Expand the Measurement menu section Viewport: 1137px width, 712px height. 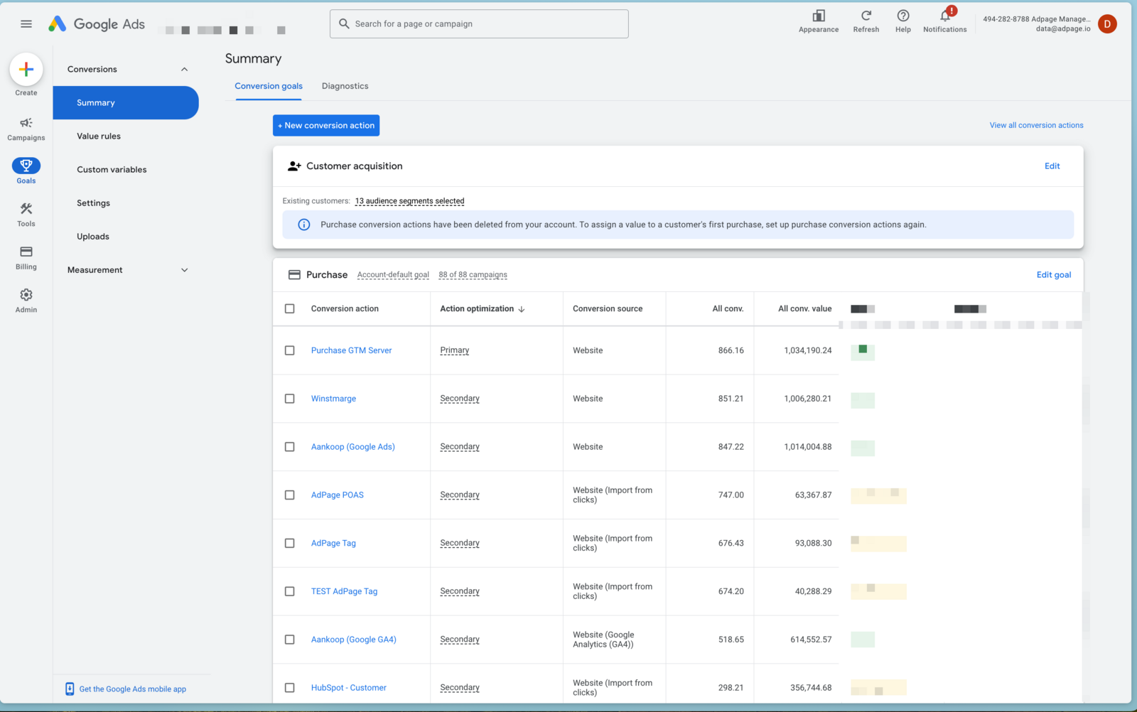point(184,270)
